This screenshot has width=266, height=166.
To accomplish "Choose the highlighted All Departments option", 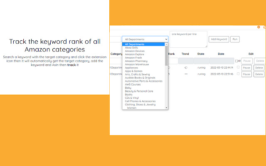I will 143,44.
